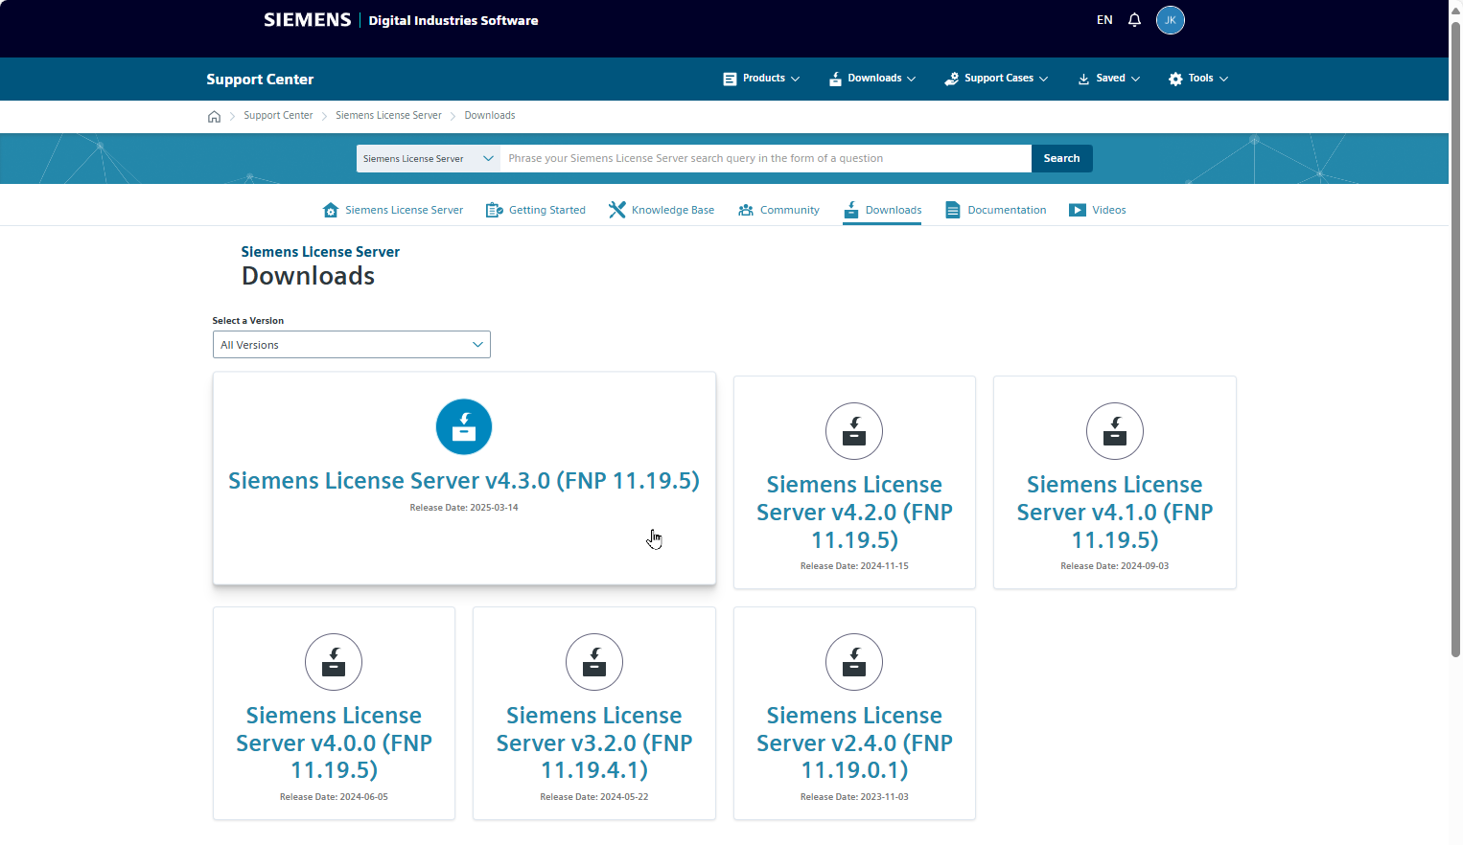This screenshot has height=845, width=1463.
Task: Click the Siemens License Server tab label
Action: click(x=404, y=210)
